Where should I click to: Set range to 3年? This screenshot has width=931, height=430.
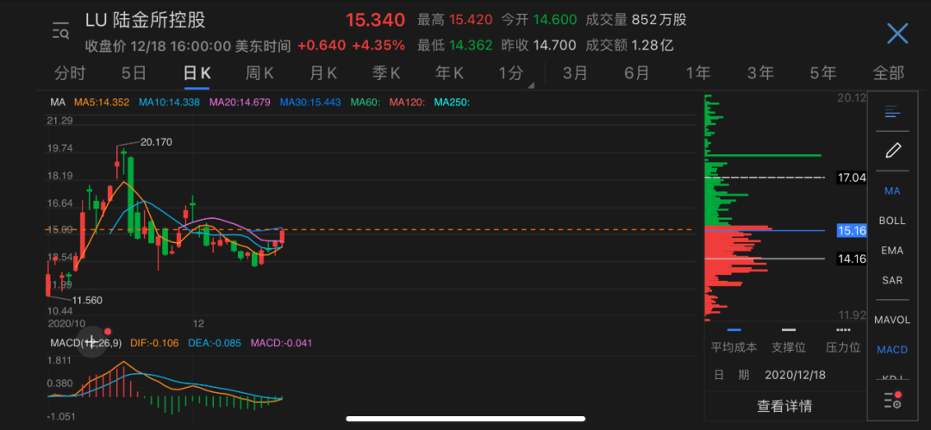[760, 73]
